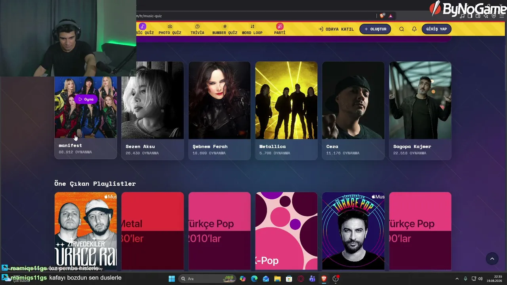Click the Oyna play button on manifest
The image size is (507, 285).
(86, 99)
